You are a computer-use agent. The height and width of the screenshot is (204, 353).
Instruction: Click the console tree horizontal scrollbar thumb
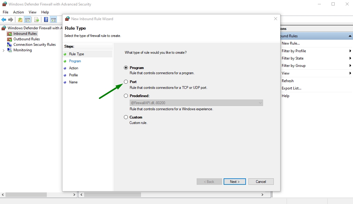[x=26, y=195]
